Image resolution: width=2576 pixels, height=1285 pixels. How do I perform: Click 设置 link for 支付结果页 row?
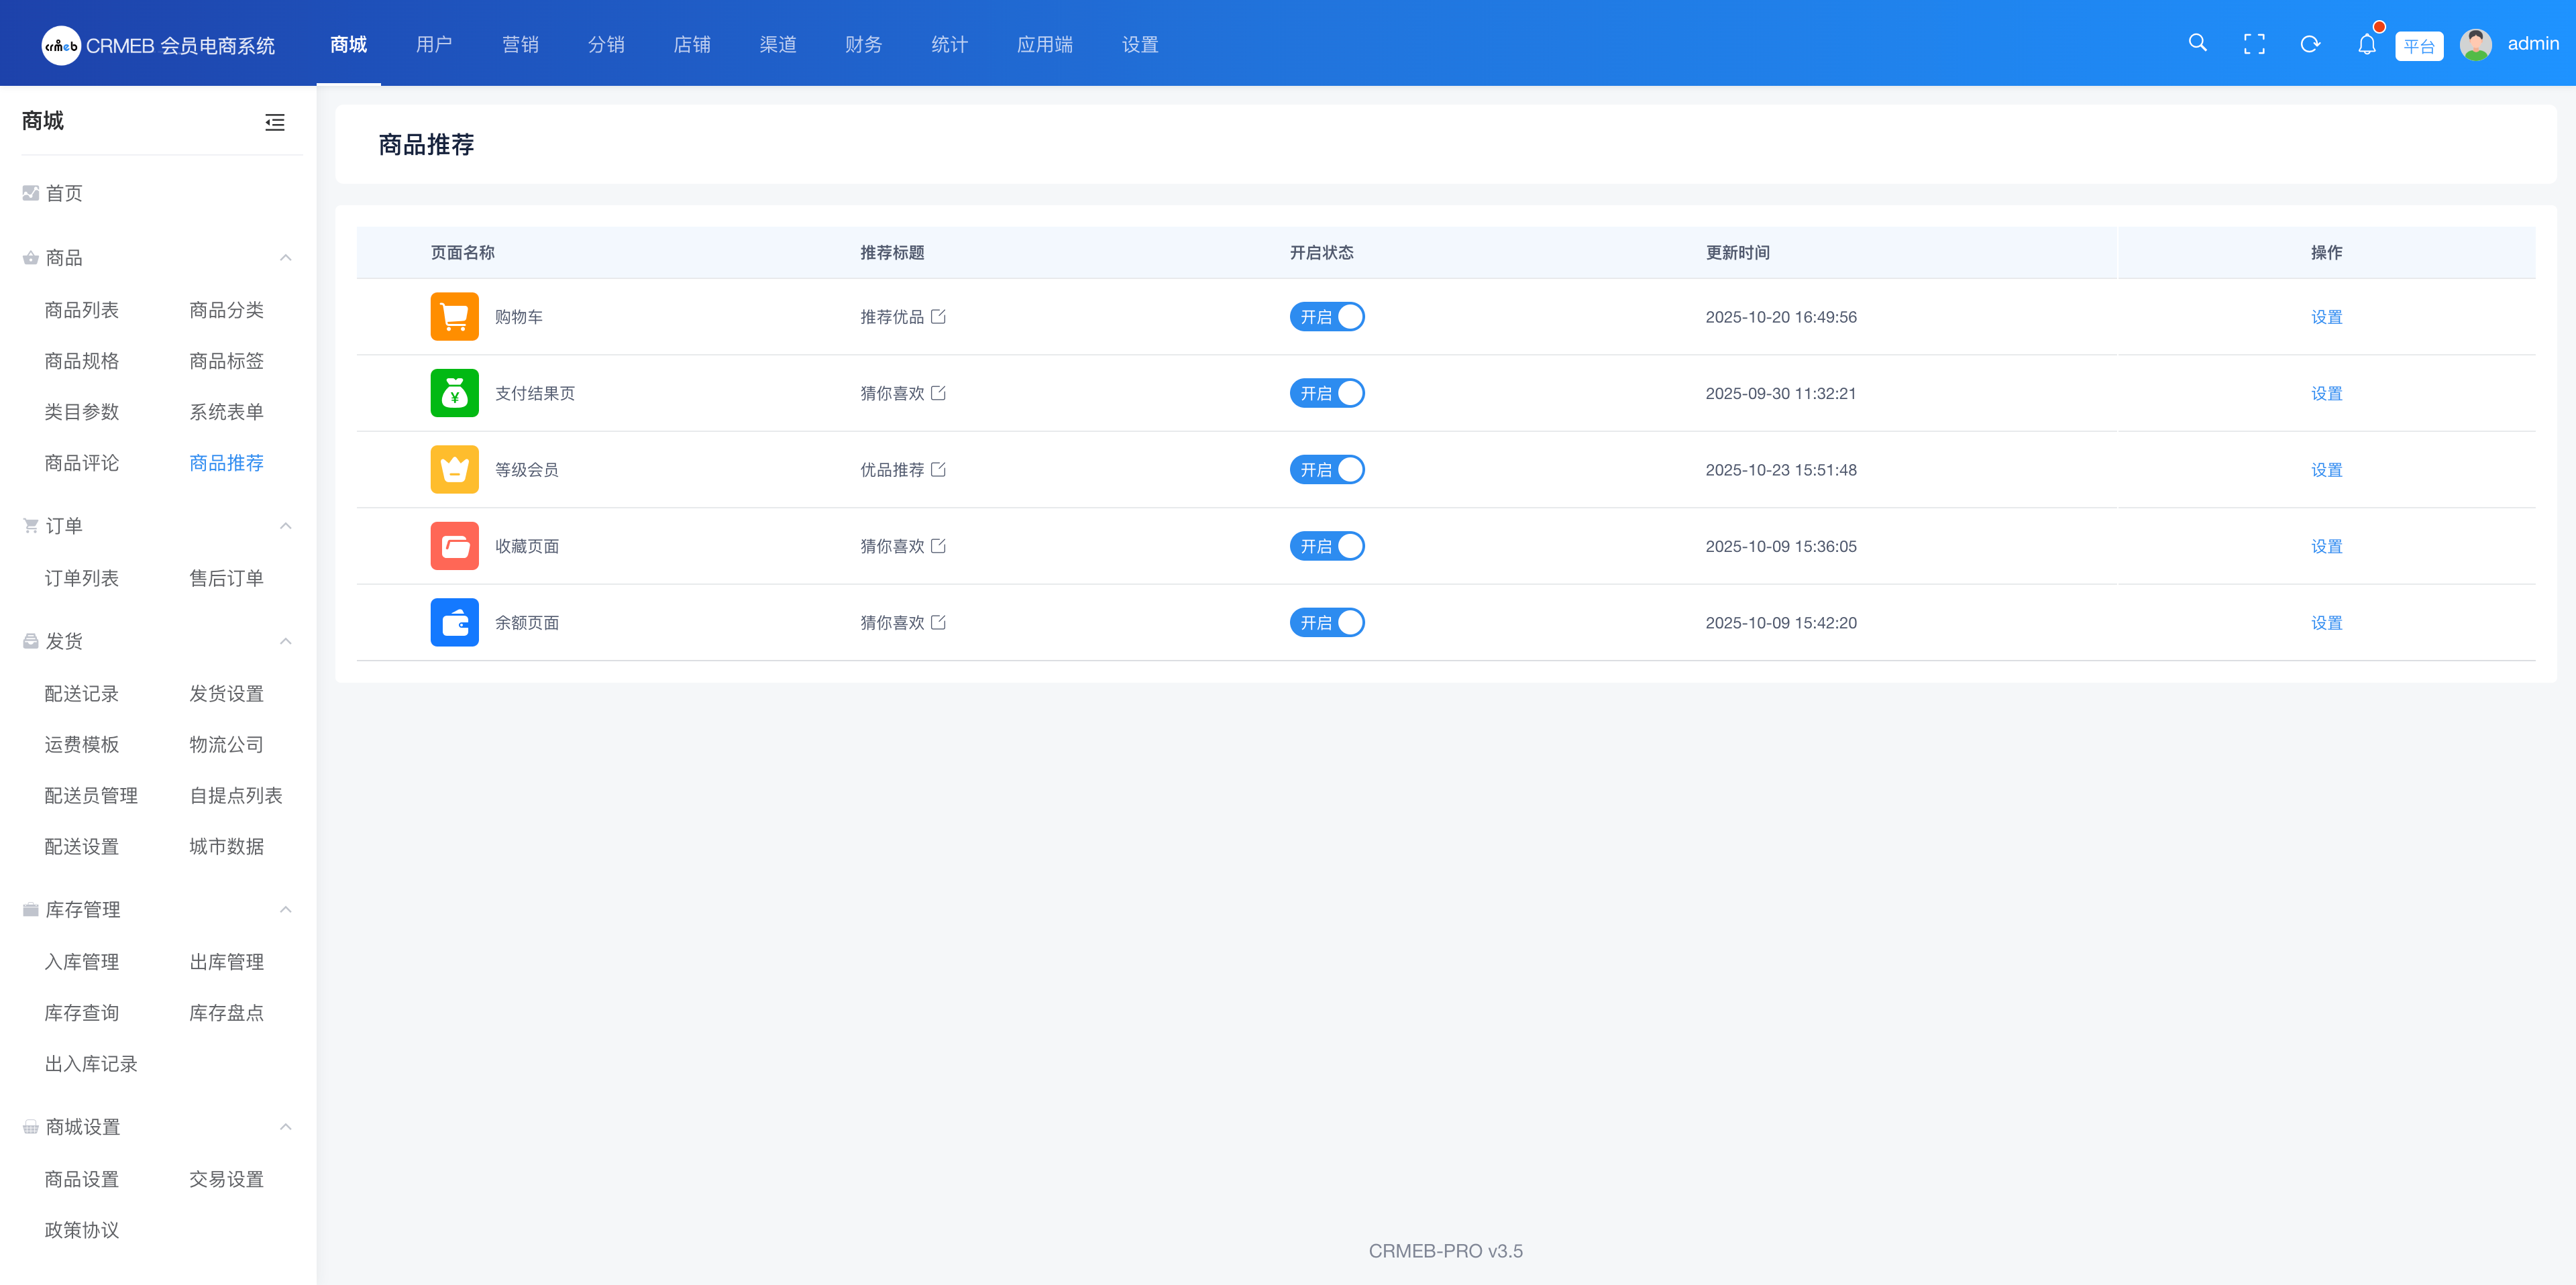click(x=2326, y=393)
